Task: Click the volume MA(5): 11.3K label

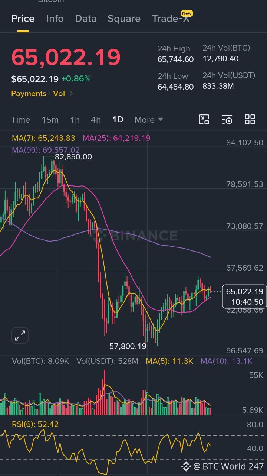Action: click(x=169, y=361)
